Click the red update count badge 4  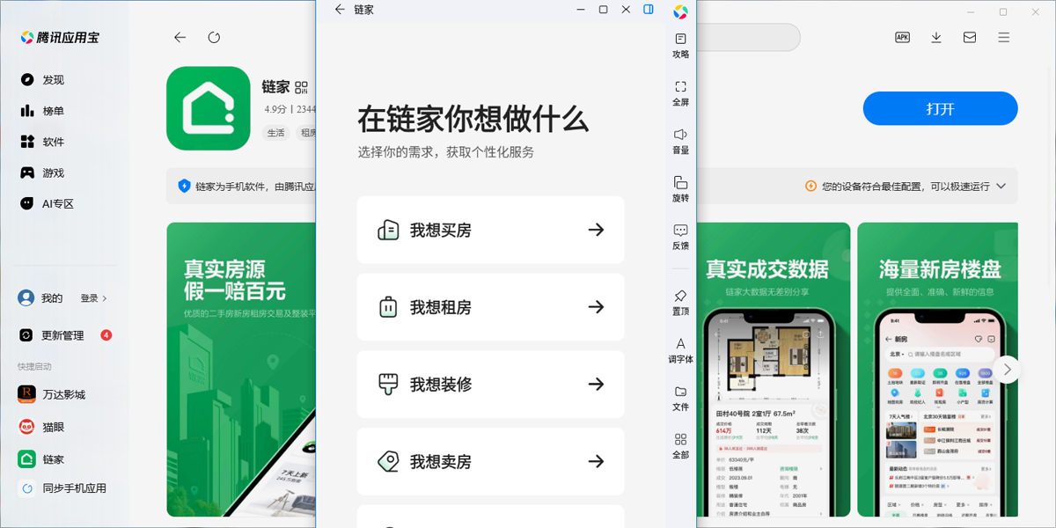tap(106, 335)
